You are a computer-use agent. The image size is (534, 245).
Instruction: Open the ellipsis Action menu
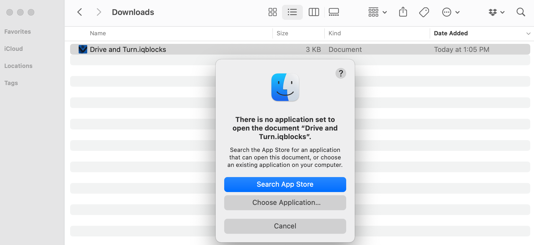(451, 12)
